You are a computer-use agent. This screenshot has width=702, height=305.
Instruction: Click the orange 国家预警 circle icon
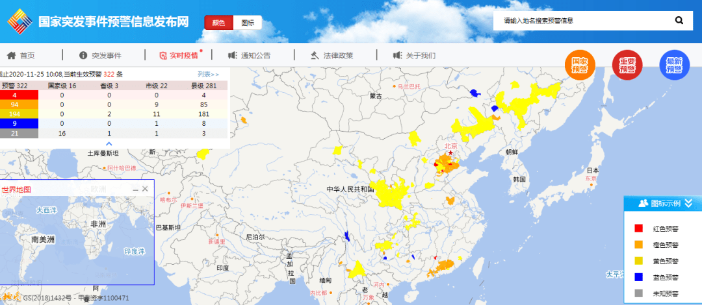580,65
